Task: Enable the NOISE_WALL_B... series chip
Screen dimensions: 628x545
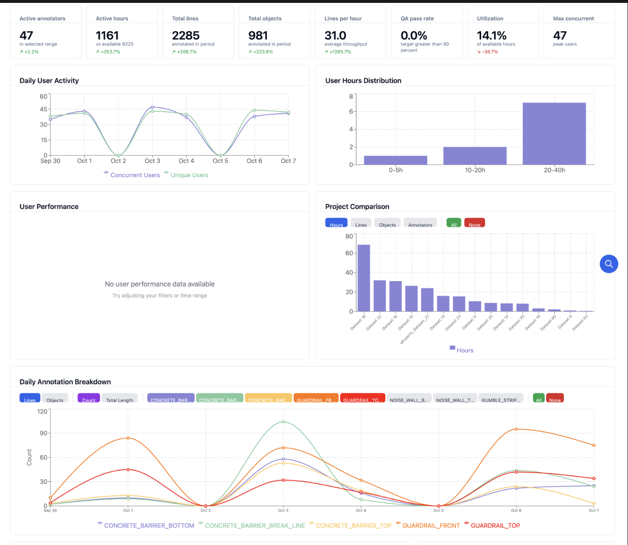Action: point(409,399)
